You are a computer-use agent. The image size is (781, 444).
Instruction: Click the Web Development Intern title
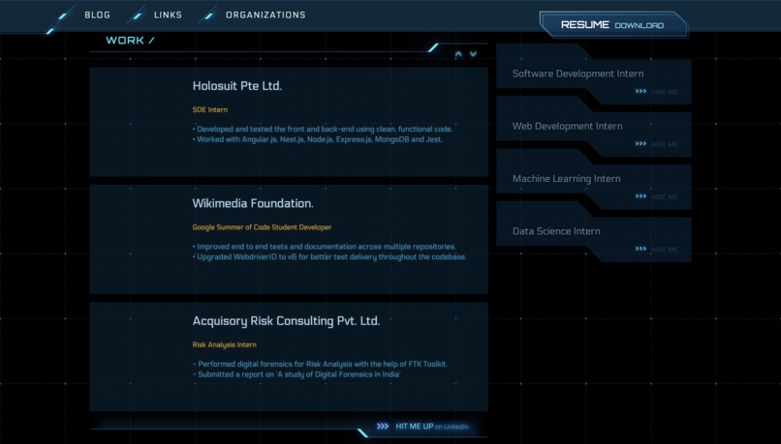[567, 127]
